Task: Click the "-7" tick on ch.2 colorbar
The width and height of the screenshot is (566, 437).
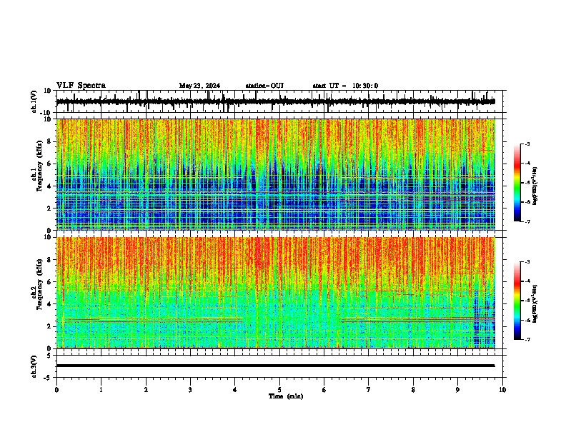Action: coord(527,339)
